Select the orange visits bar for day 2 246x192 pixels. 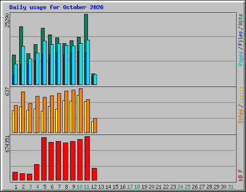[x=23, y=112]
